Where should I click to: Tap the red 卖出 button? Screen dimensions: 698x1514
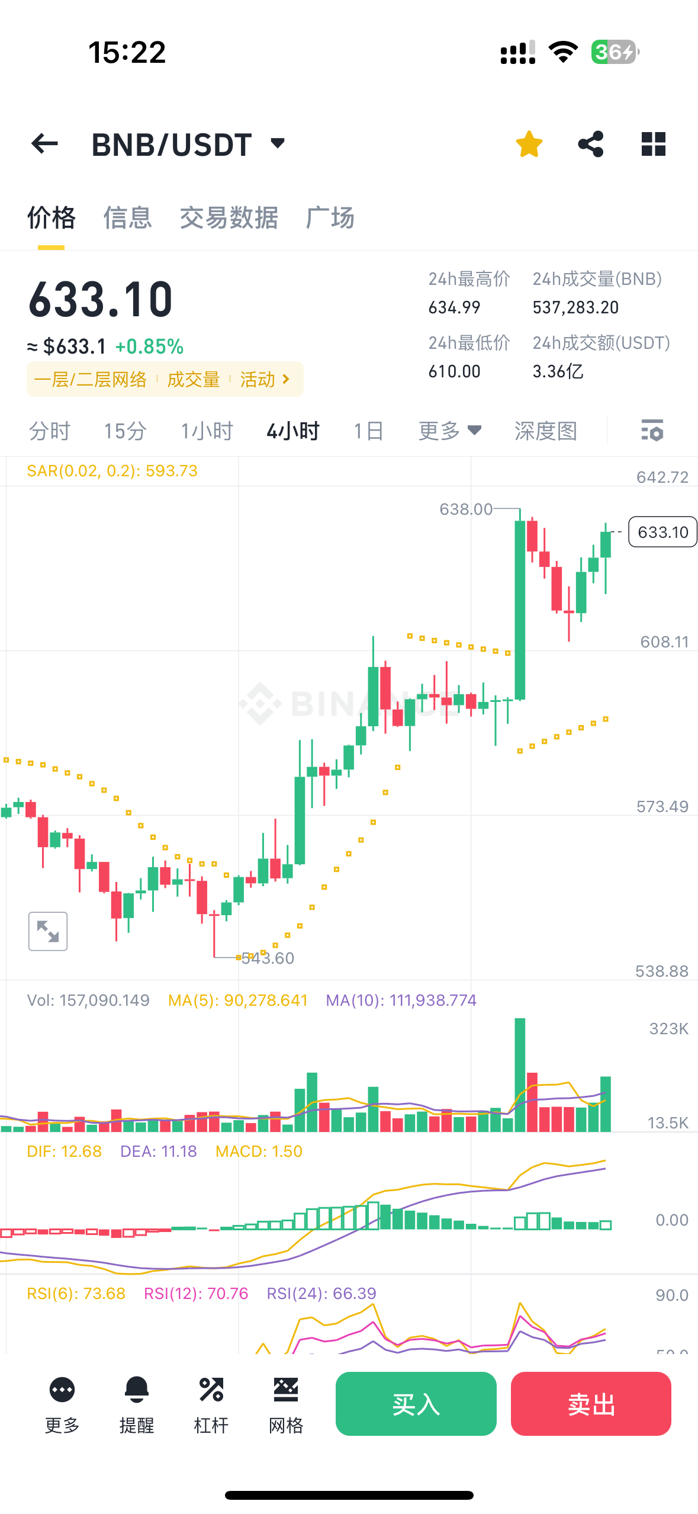(591, 1403)
